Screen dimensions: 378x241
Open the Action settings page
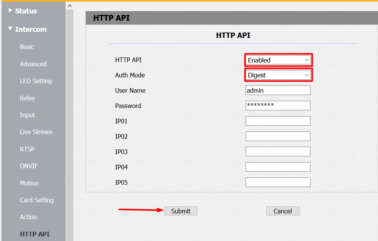28,217
